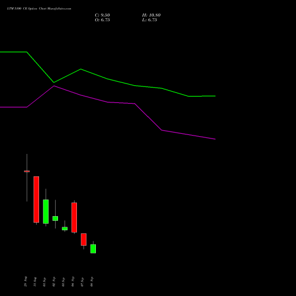The image size is (296, 296).
Task: Click the 08 Sep date label
Action: pos(92,282)
